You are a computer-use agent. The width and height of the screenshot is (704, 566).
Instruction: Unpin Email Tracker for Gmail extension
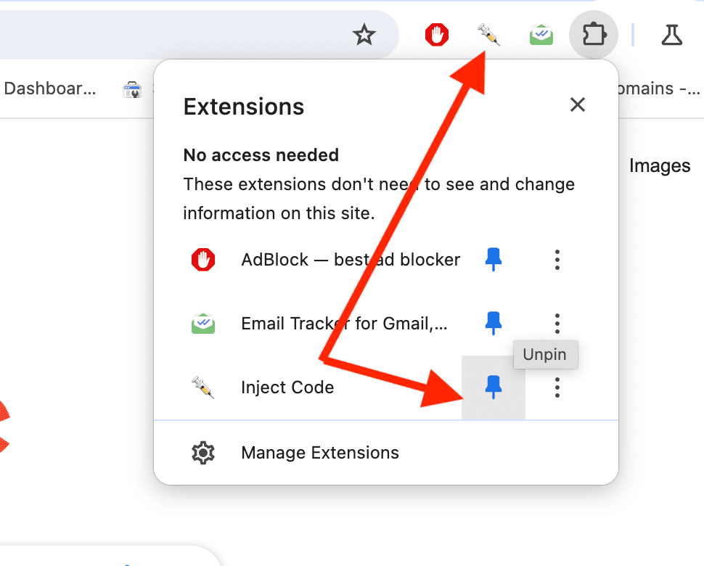click(493, 323)
